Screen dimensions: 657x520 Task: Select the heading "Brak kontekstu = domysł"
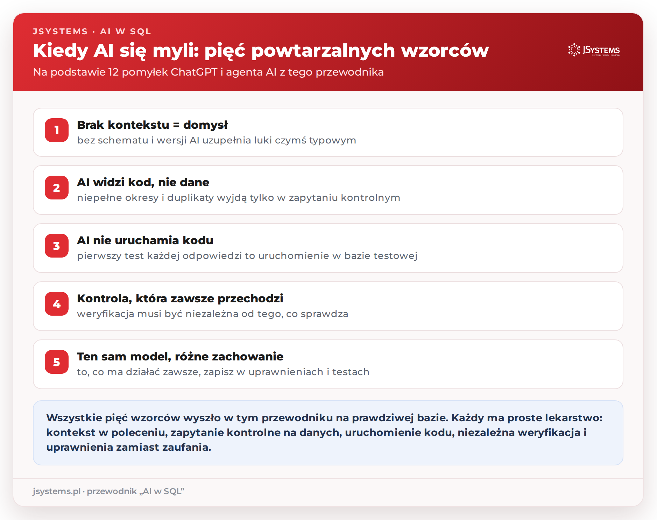click(x=153, y=125)
